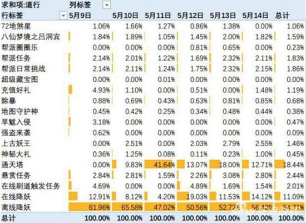Select the 充值好礼 row label
The width and height of the screenshot is (306, 223).
(16, 90)
